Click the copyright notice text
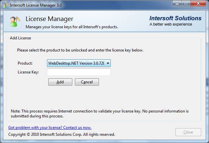 [61, 134]
